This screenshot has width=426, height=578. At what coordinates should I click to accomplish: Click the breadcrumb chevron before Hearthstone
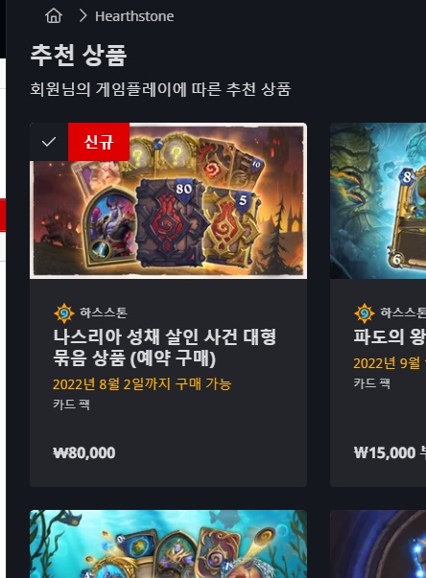point(83,16)
